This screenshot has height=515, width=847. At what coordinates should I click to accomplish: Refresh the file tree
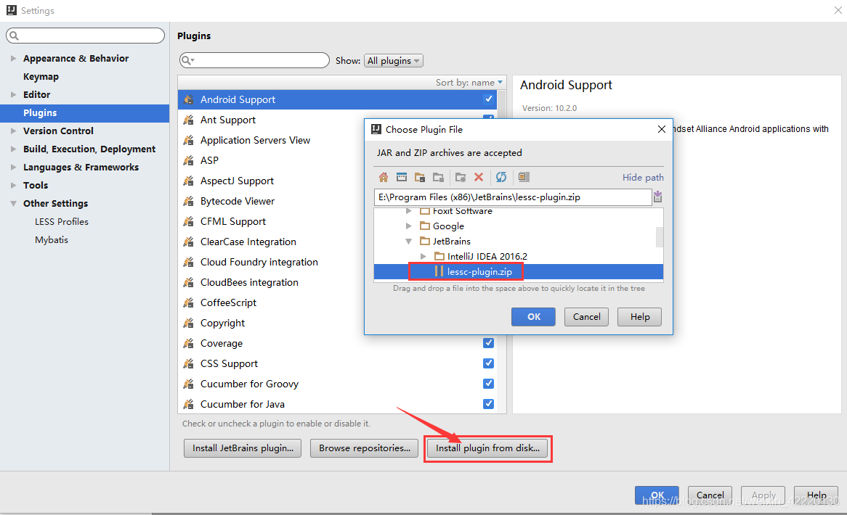tap(501, 177)
